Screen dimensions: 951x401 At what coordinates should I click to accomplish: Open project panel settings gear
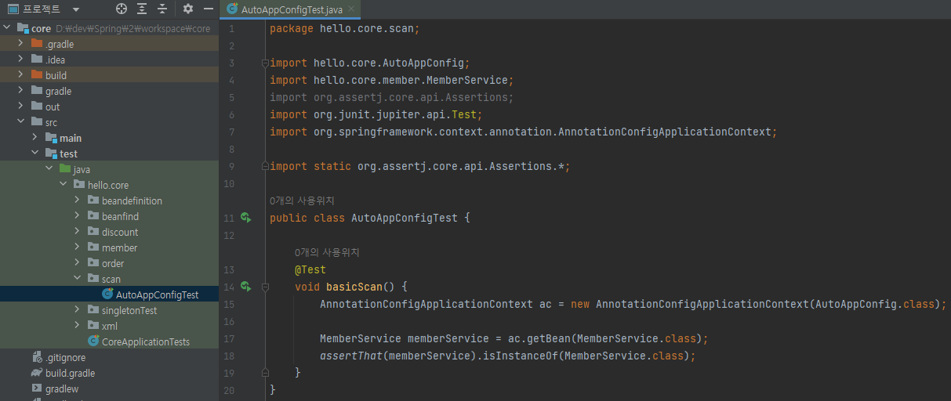[188, 9]
